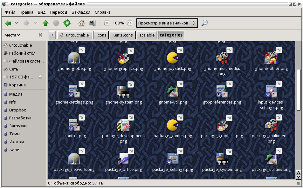
Task: Open the back history dropdown arrow
Action: click(x=17, y=23)
